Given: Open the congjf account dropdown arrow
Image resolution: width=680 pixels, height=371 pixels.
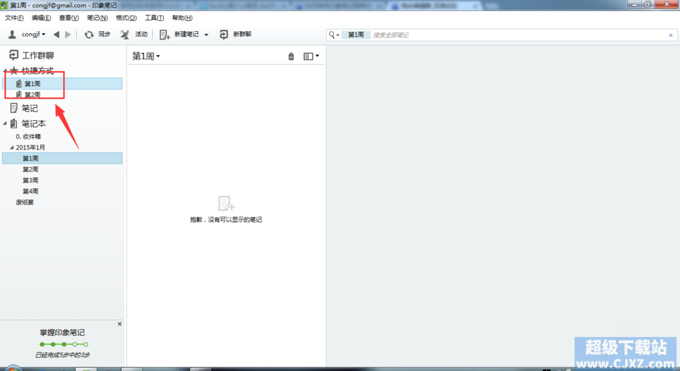Looking at the screenshot, I should pyautogui.click(x=44, y=35).
